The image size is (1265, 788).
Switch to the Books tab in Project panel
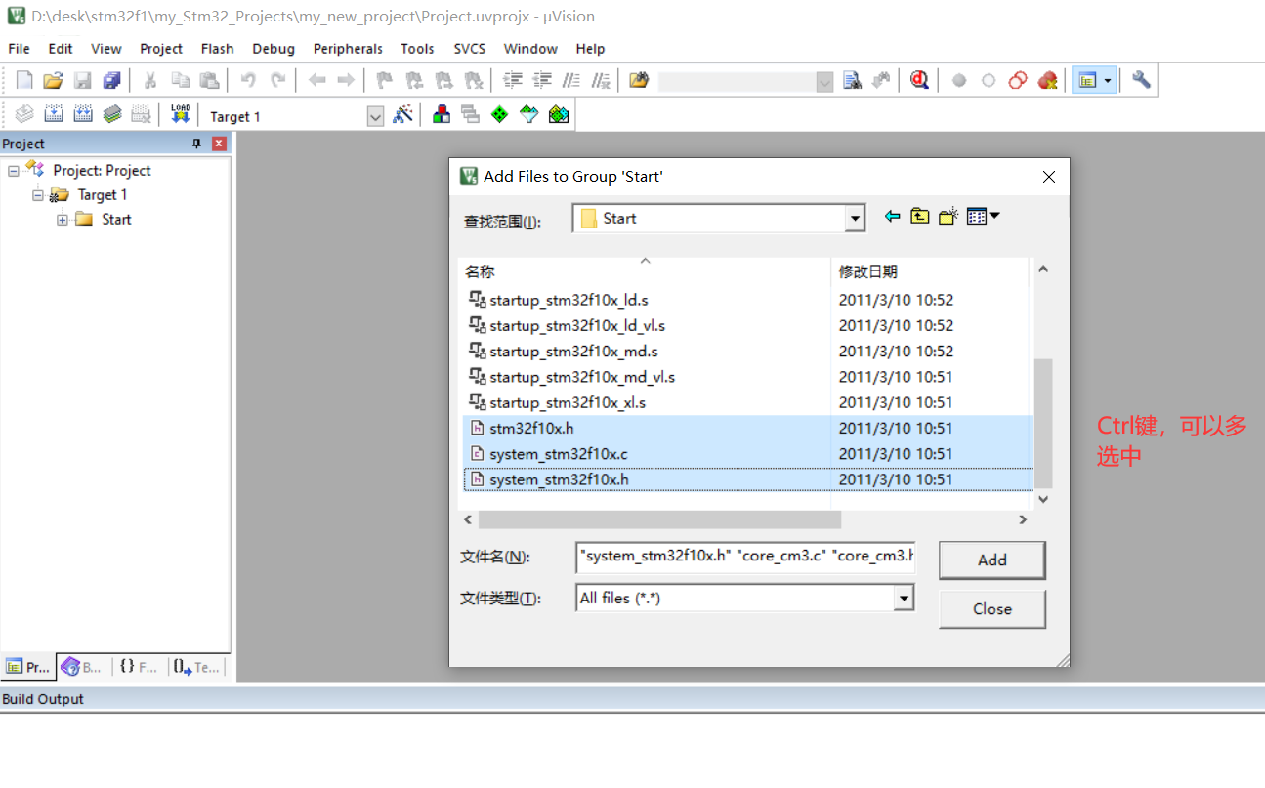click(x=83, y=667)
